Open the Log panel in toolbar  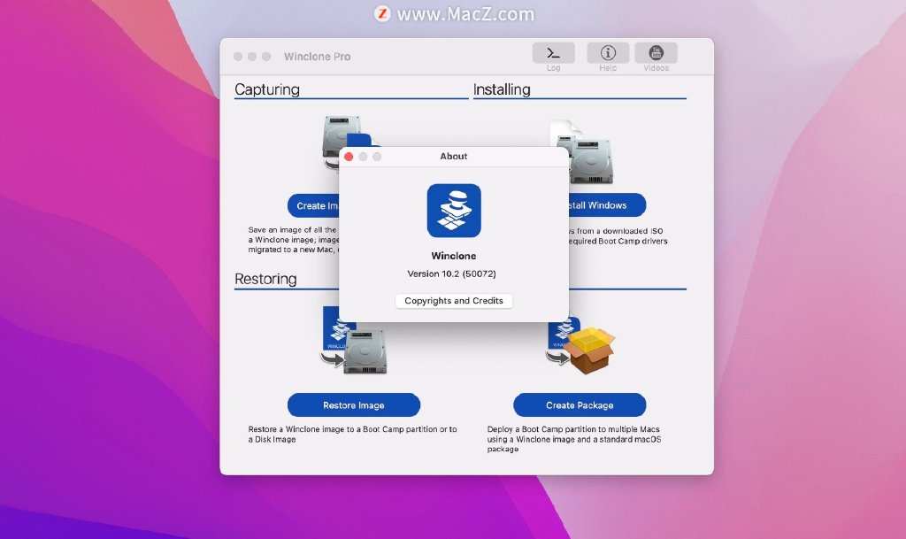coord(552,54)
